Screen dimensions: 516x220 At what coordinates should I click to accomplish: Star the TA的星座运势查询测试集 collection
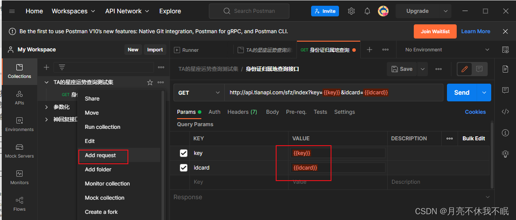[150, 82]
